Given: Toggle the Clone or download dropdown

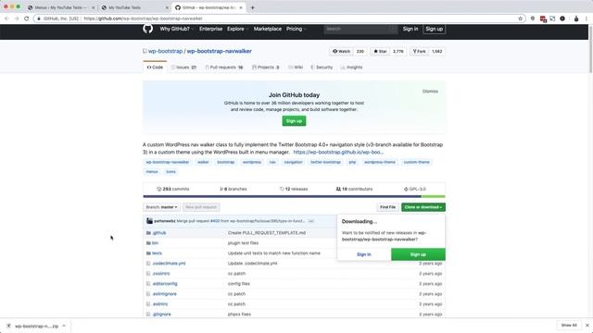Looking at the screenshot, I should (x=423, y=207).
